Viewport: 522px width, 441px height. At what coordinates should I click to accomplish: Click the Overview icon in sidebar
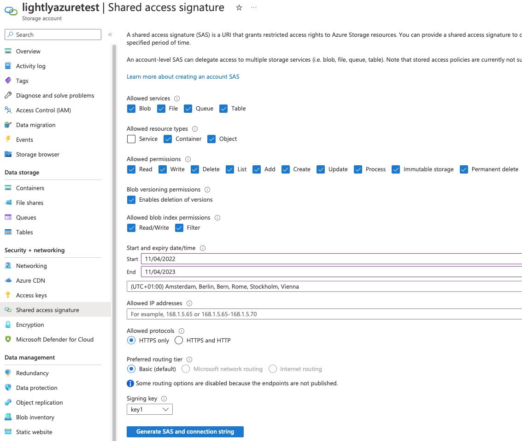pos(8,51)
